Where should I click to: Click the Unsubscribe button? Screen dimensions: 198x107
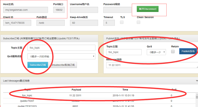point(63,65)
